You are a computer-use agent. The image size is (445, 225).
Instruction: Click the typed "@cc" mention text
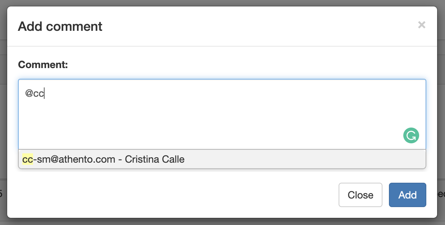click(x=34, y=94)
